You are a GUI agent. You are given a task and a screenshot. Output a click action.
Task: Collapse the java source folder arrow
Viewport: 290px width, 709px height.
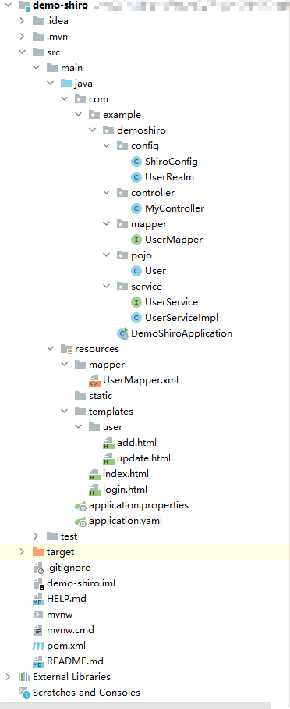point(50,84)
